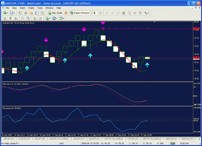Viewport: 202px width, 146px height.
Task: Click the connection status bars icon
Action: (x=173, y=143)
